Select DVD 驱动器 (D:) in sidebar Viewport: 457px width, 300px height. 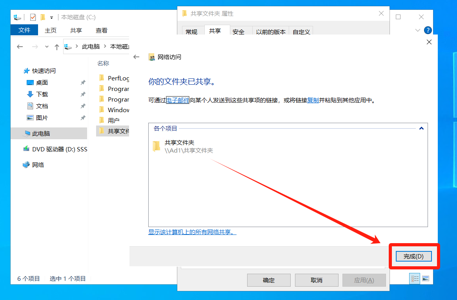click(59, 149)
